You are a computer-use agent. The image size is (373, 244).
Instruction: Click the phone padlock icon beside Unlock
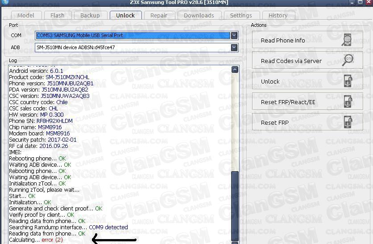pos(348,81)
